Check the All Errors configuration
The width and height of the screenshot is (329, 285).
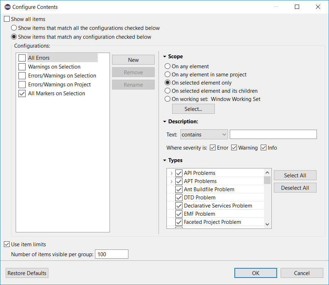(22, 58)
